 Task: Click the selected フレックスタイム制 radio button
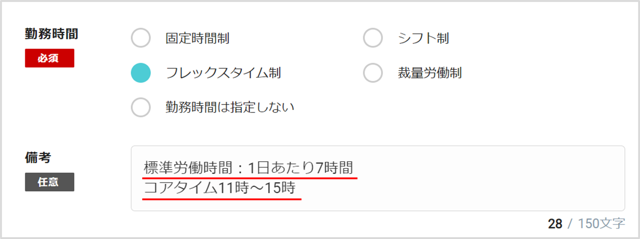141,72
